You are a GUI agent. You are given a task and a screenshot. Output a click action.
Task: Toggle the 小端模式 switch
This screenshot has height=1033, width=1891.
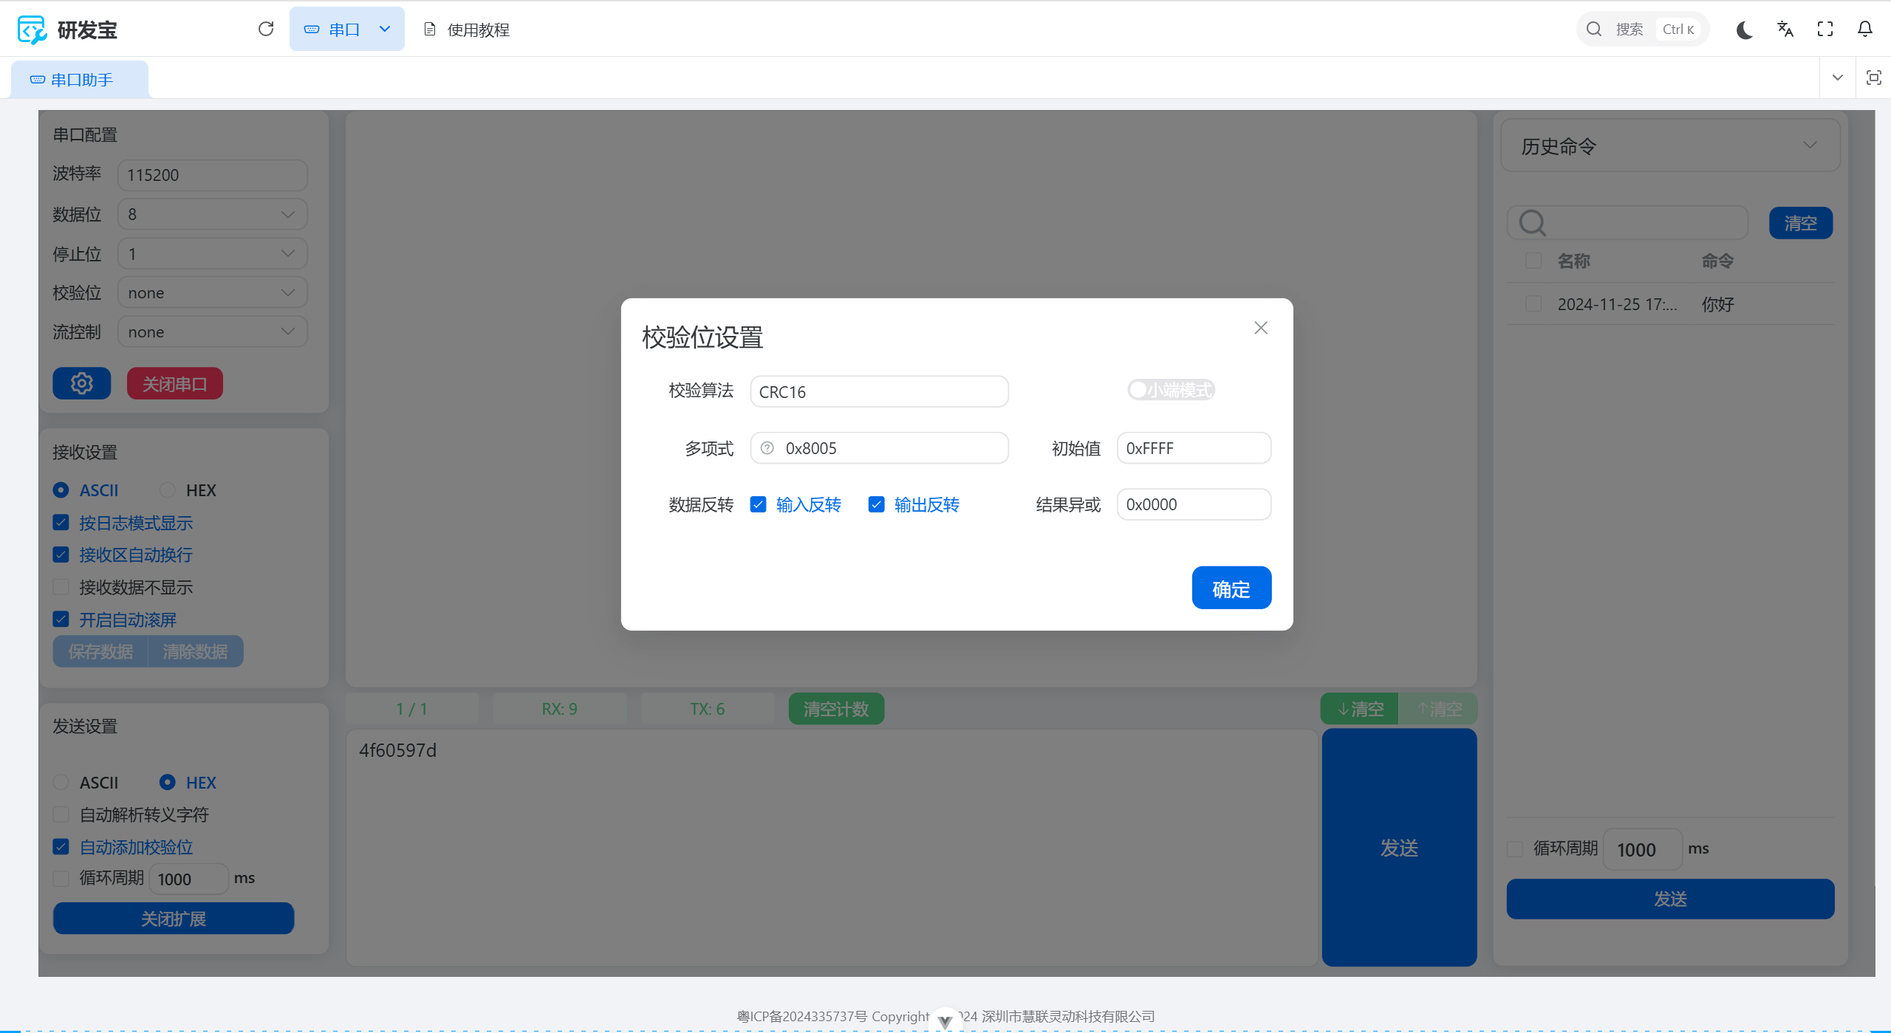point(1171,390)
